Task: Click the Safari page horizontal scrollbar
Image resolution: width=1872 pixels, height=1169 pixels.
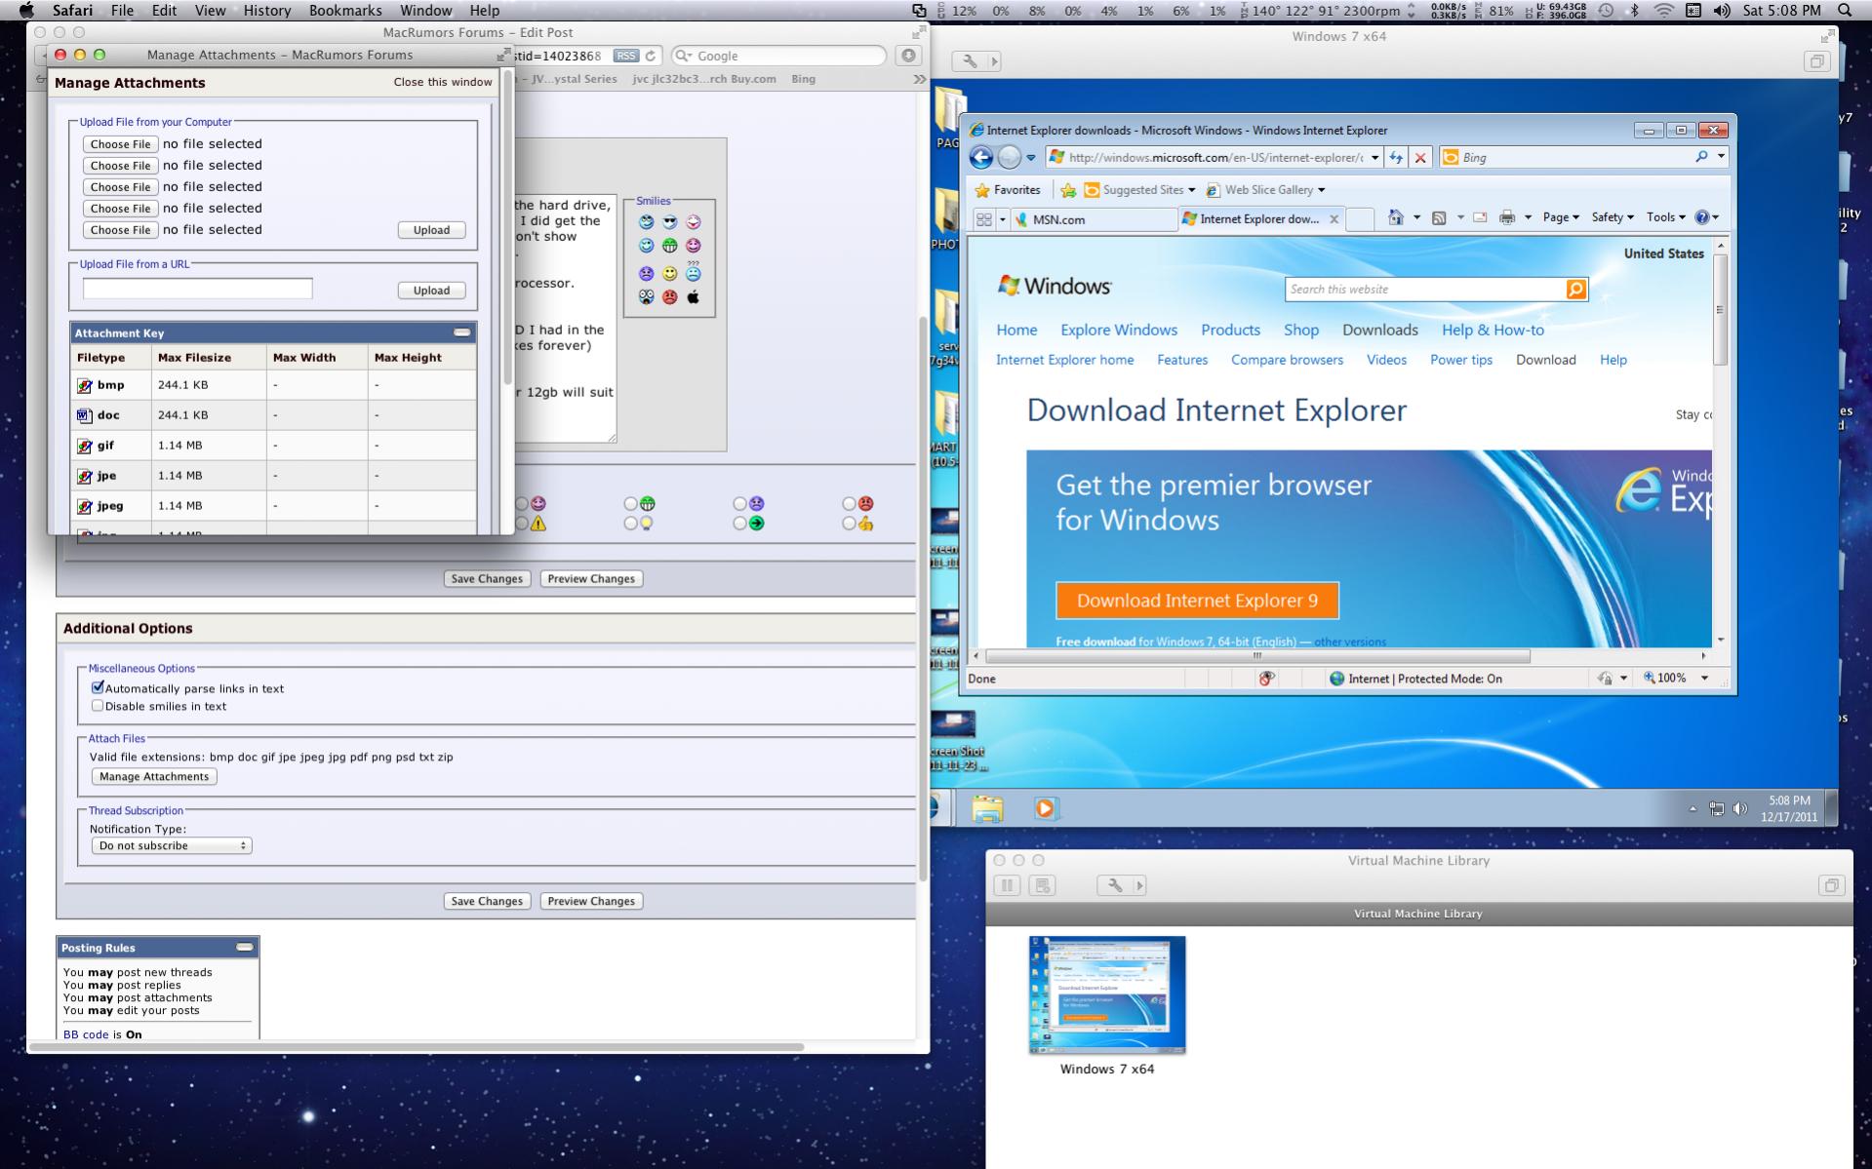Action: click(x=417, y=1047)
